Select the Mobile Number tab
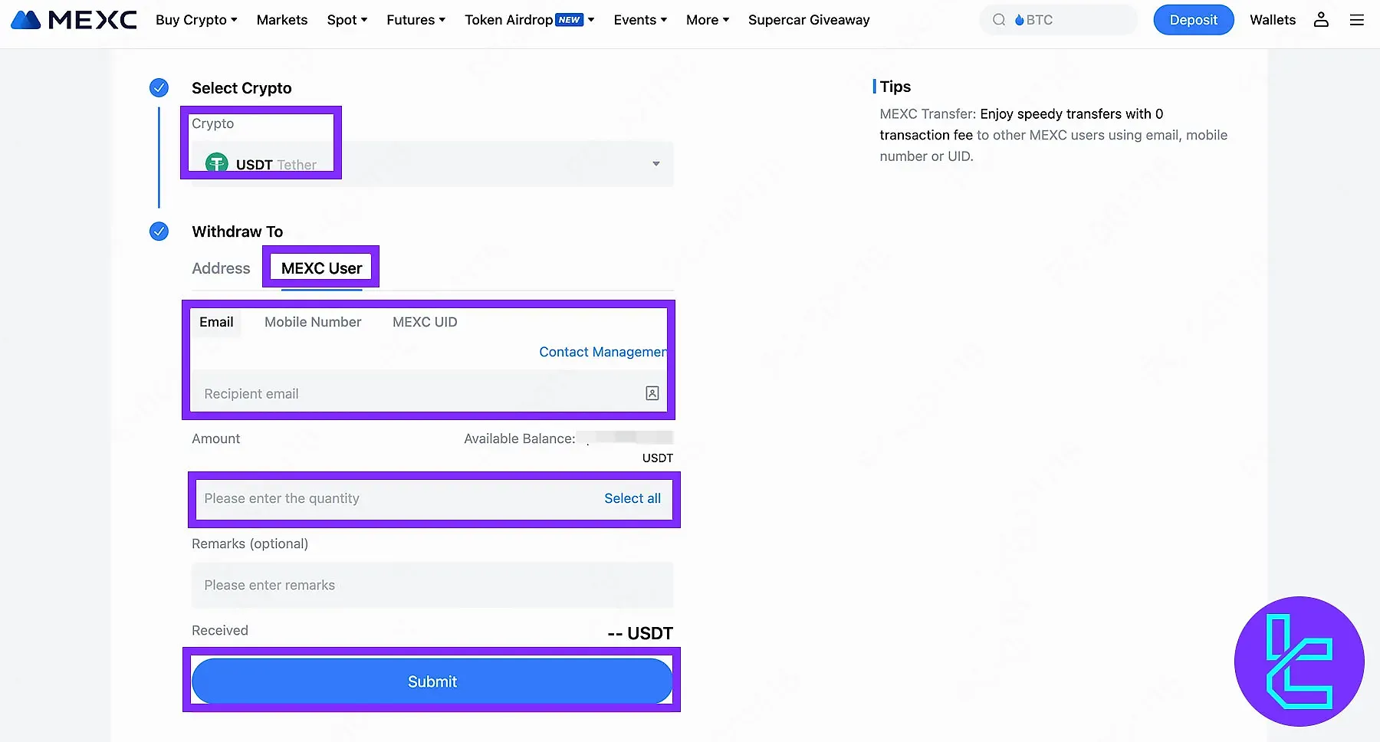Viewport: 1380px width, 742px height. tap(313, 322)
